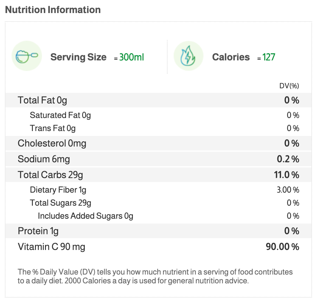Image resolution: width=326 pixels, height=307 pixels.
Task: Click the serving size bowl icon
Action: (26, 56)
